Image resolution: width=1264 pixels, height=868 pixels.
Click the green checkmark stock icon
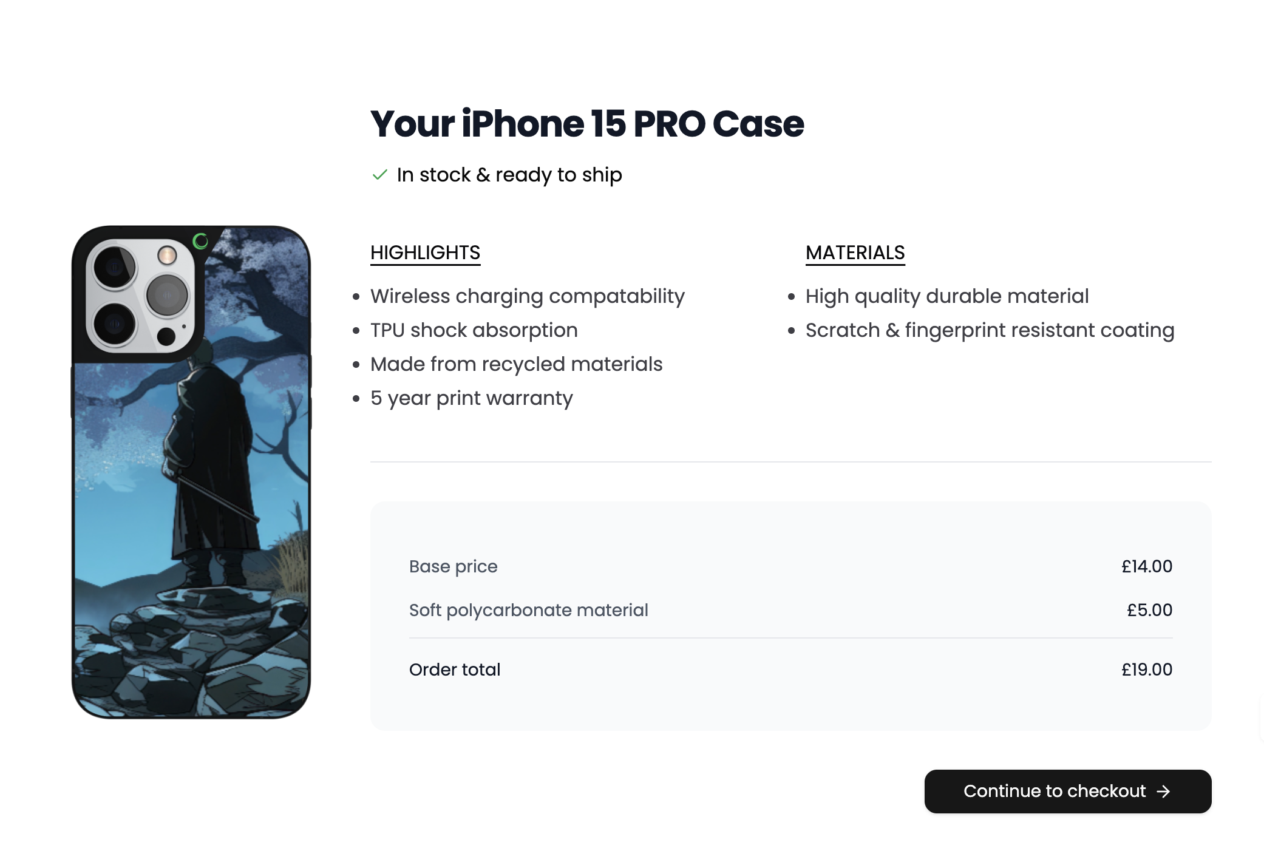[379, 175]
